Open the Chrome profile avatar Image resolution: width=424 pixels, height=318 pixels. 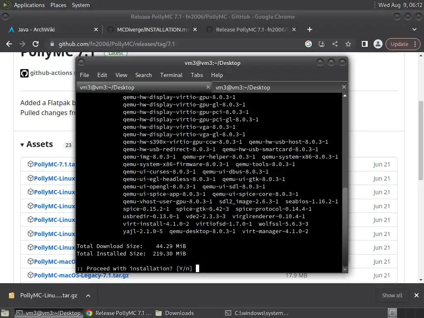(x=378, y=44)
